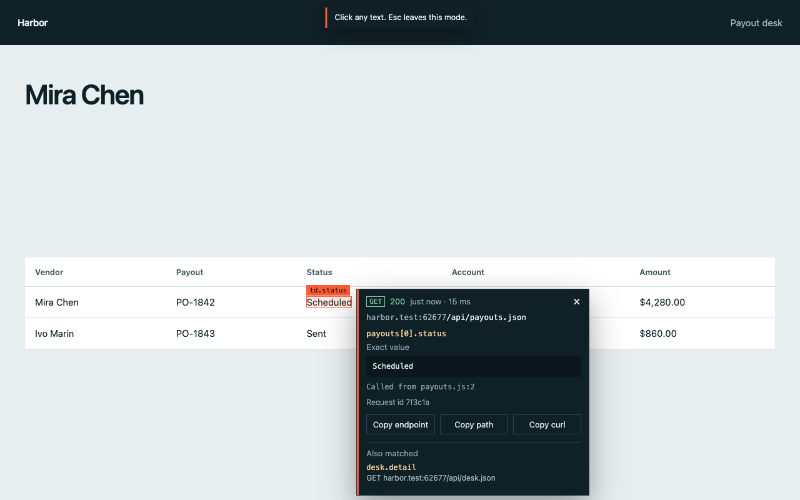Click the Harbor logo text
This screenshot has height=500, width=800.
pyautogui.click(x=32, y=23)
